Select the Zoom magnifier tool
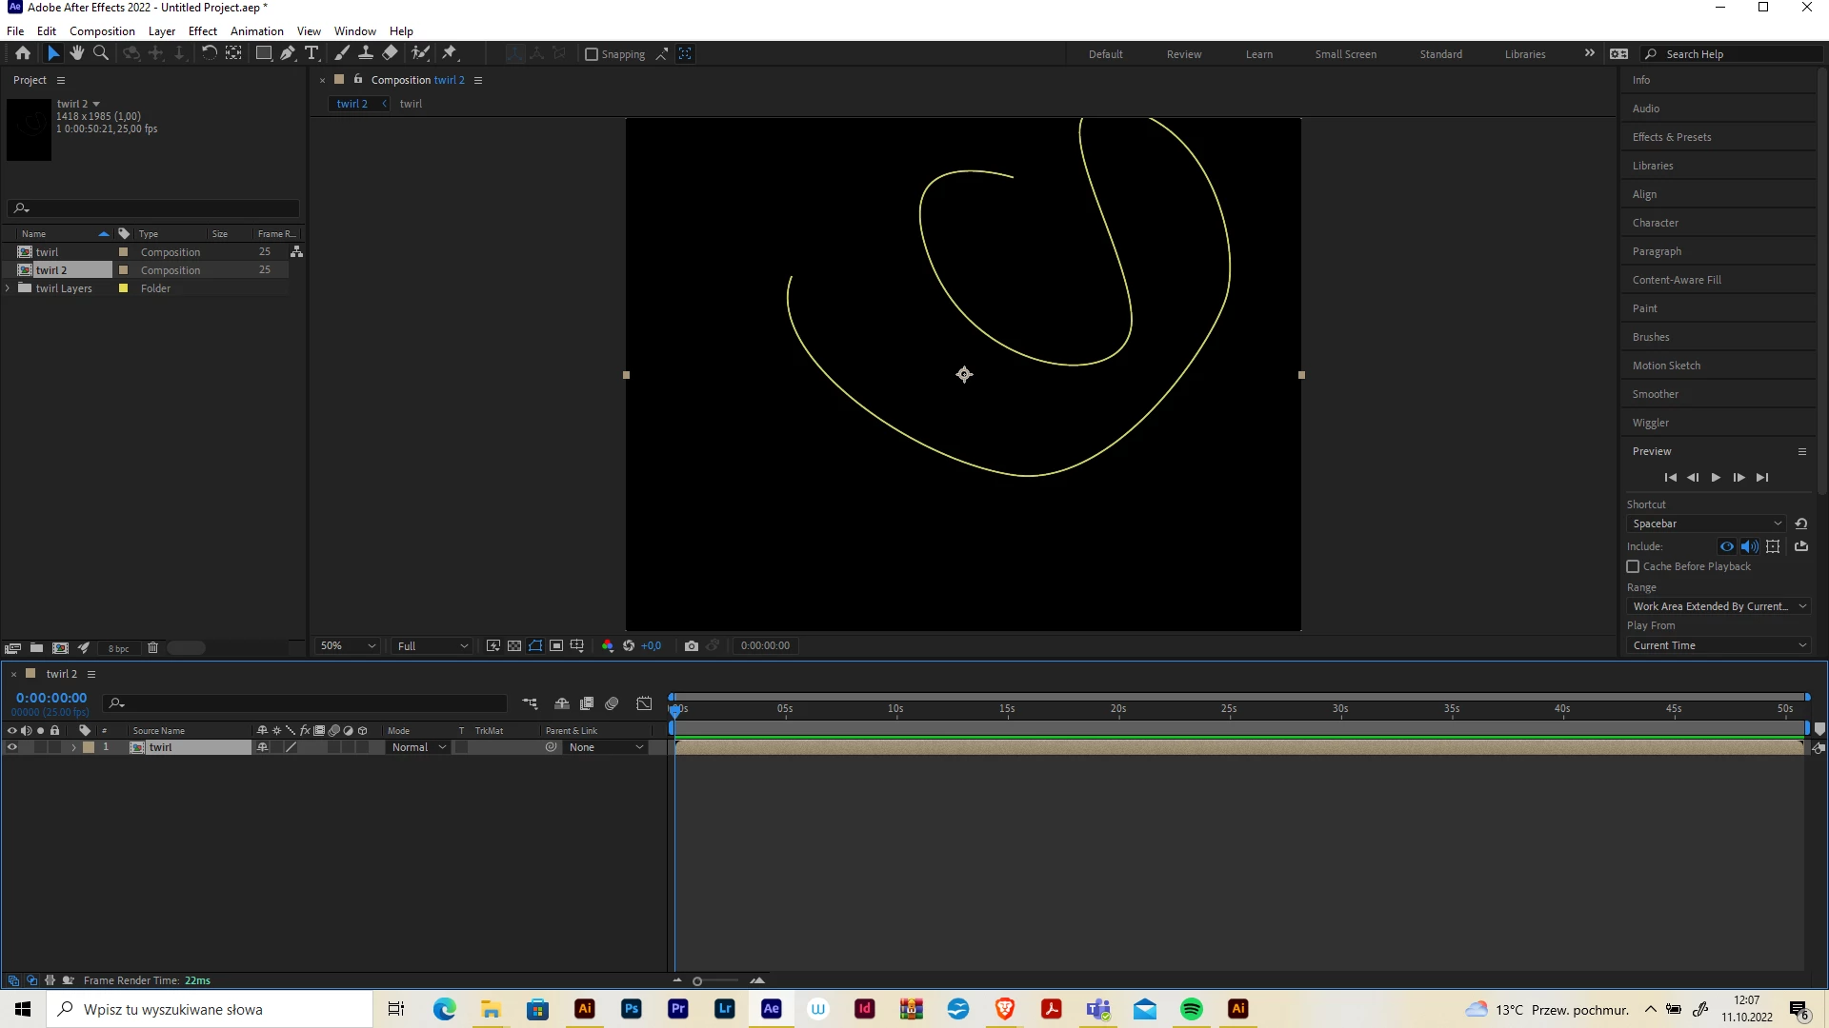Image resolution: width=1829 pixels, height=1028 pixels. tap(101, 53)
